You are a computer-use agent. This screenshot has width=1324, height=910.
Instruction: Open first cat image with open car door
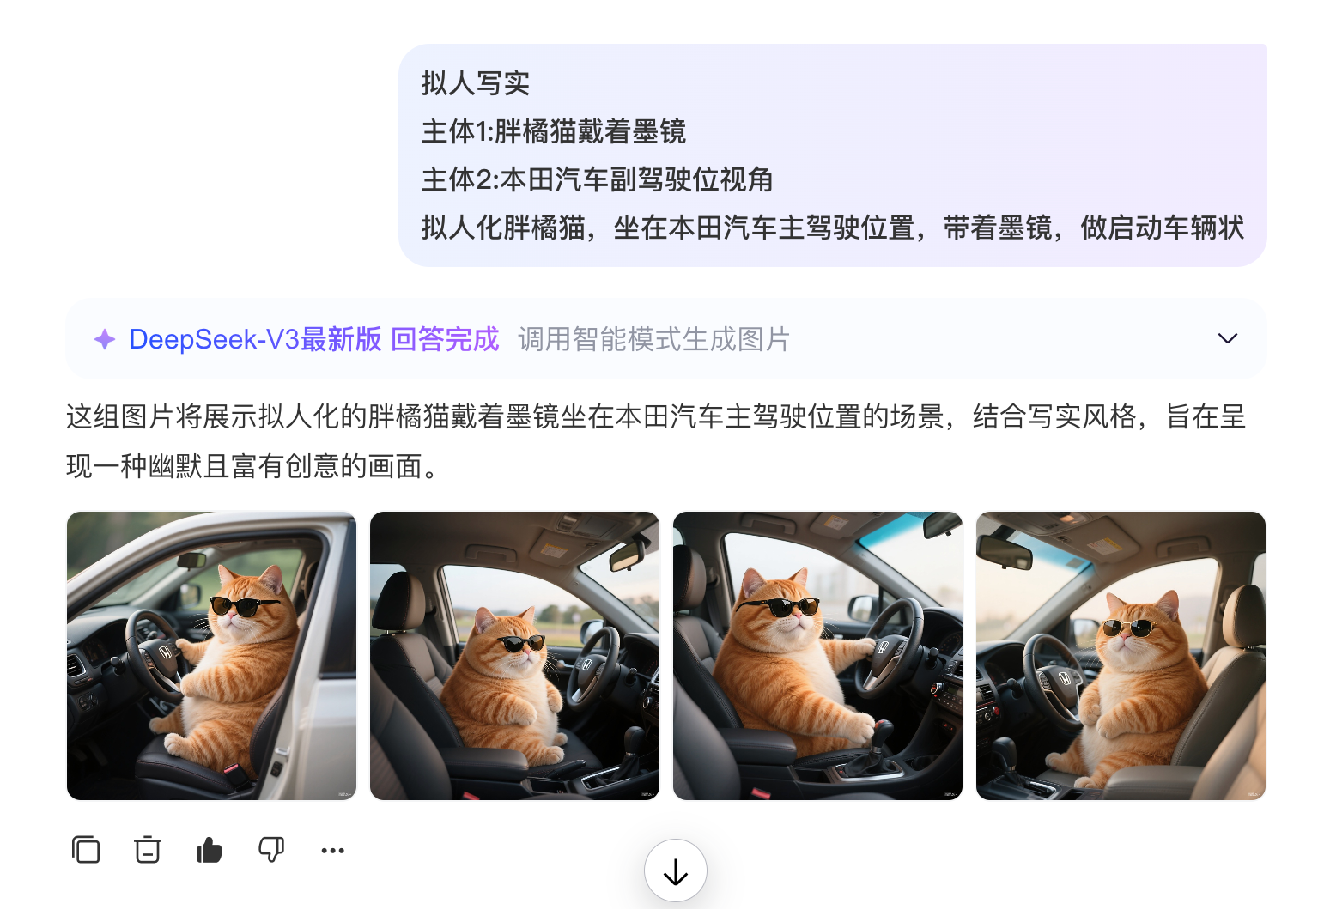pos(211,656)
